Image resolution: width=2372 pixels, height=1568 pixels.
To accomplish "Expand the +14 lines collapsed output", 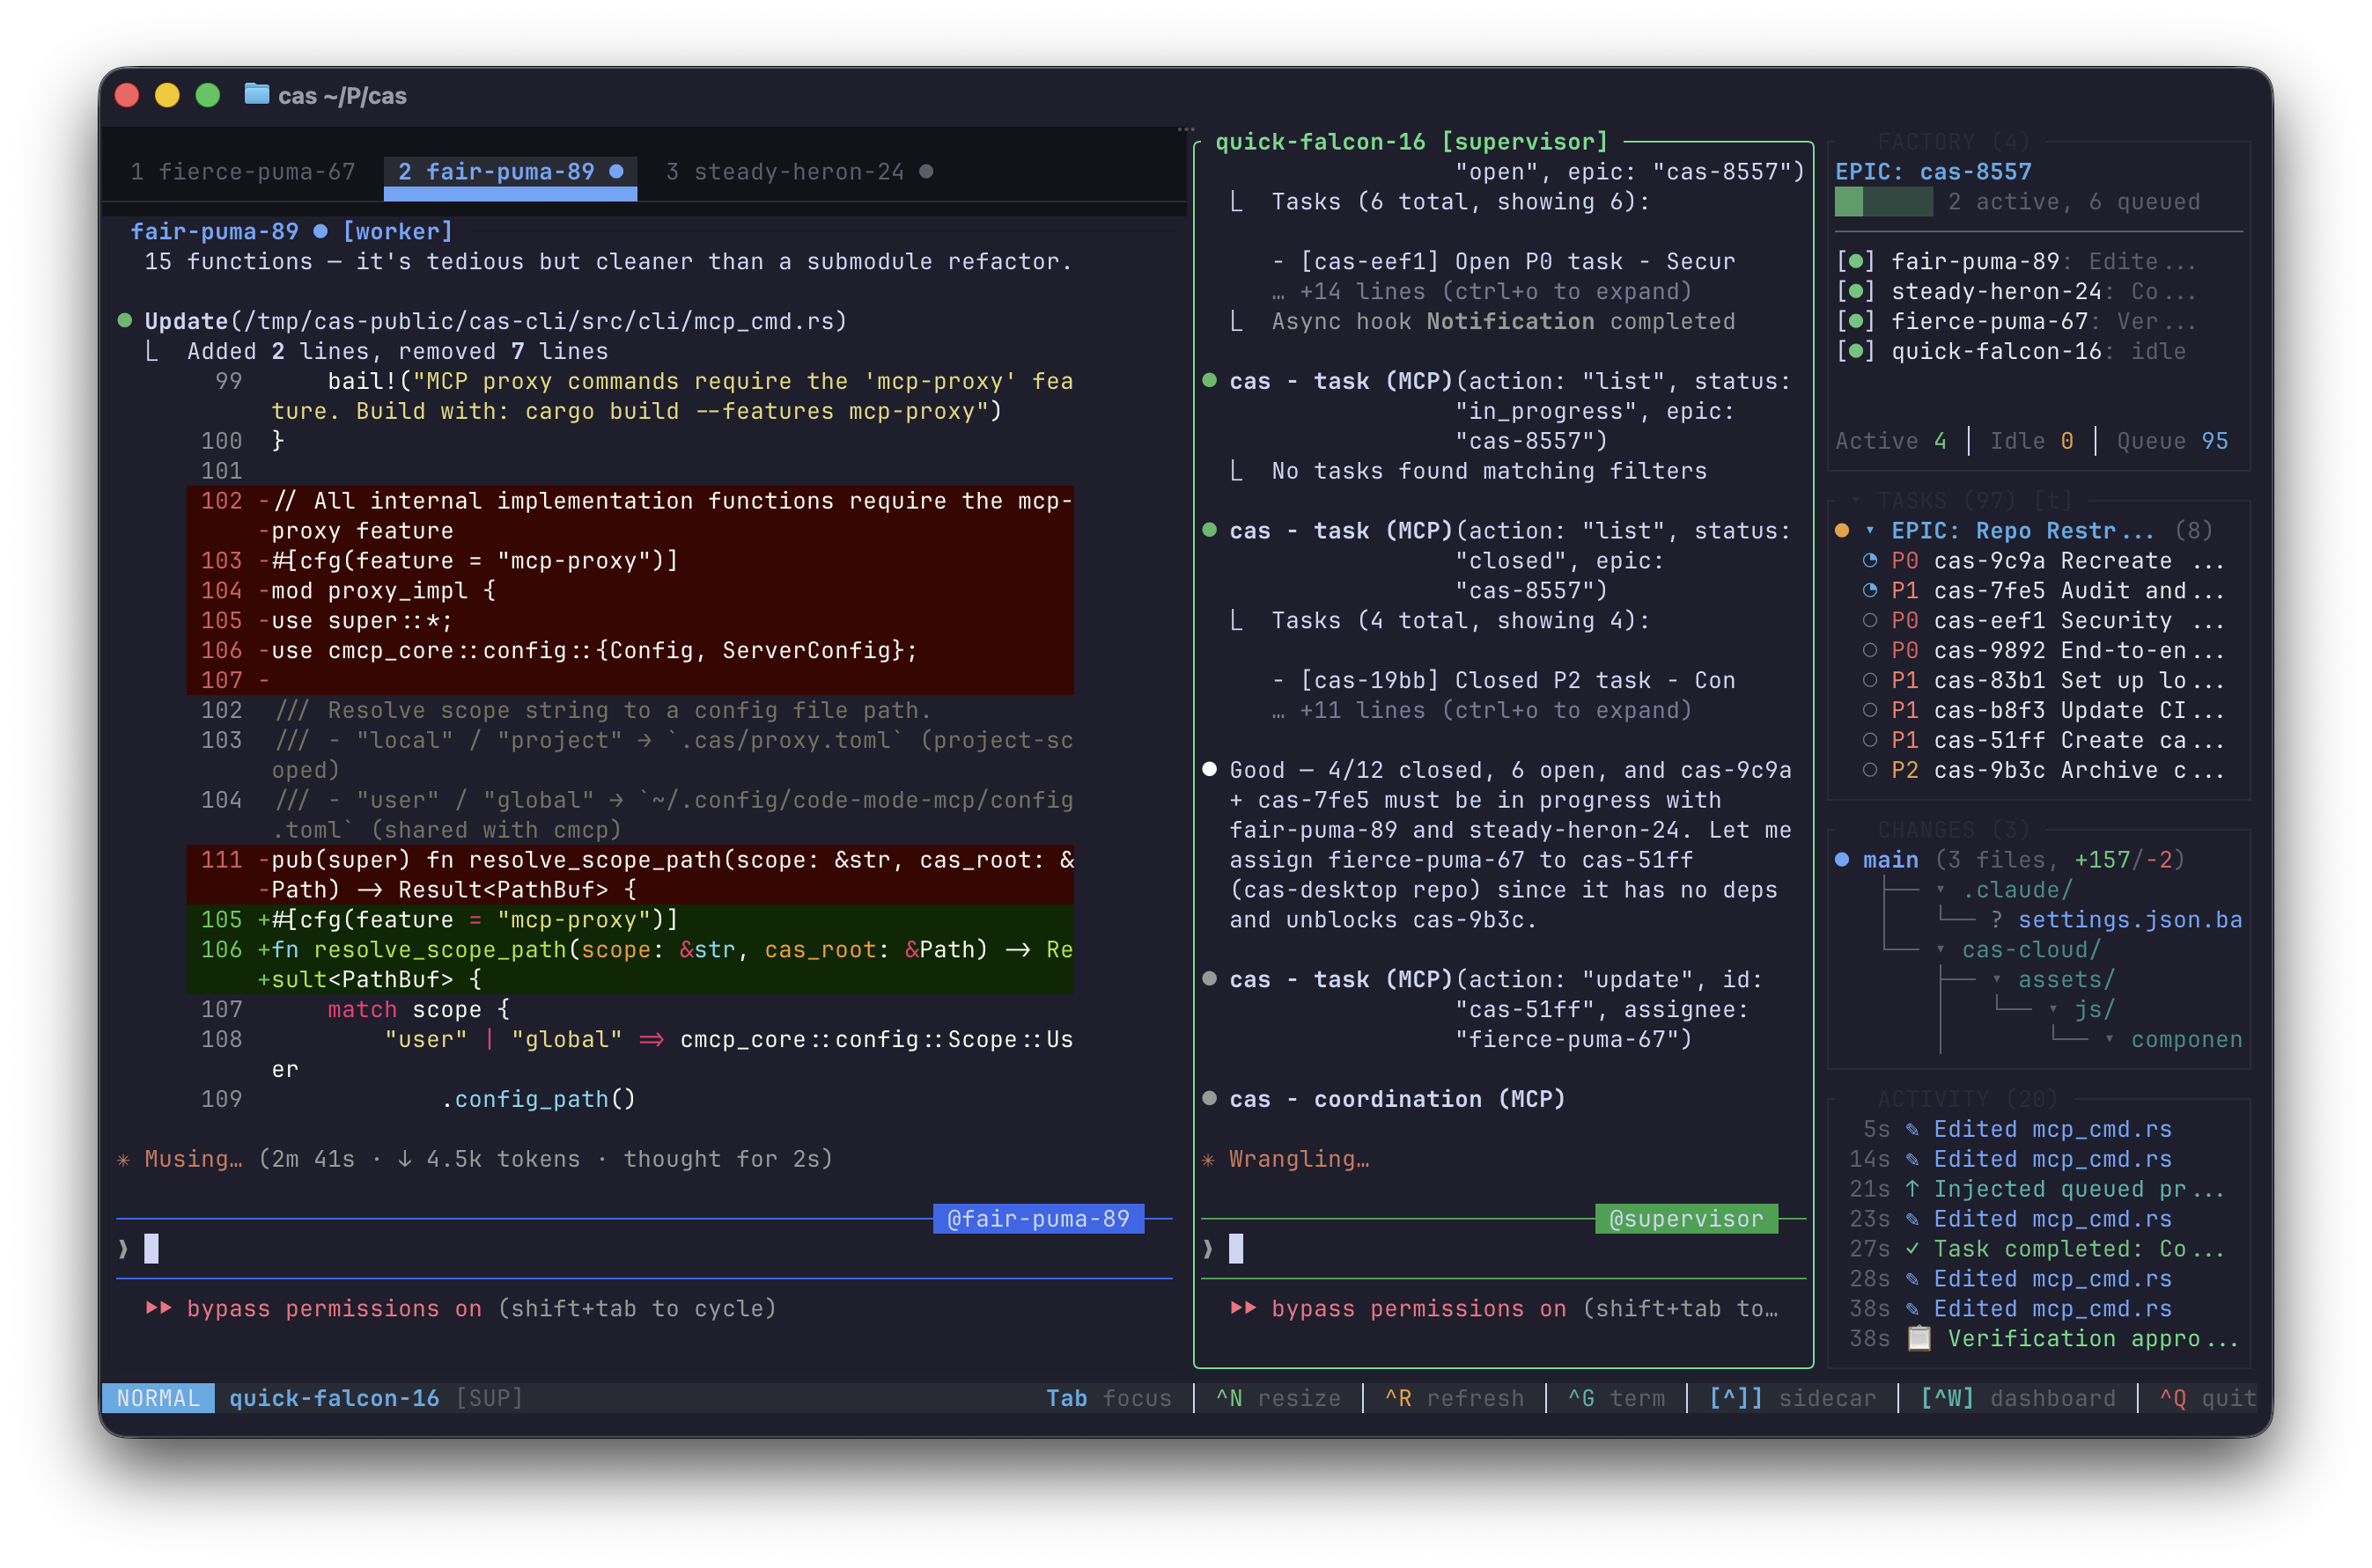I will point(1482,292).
